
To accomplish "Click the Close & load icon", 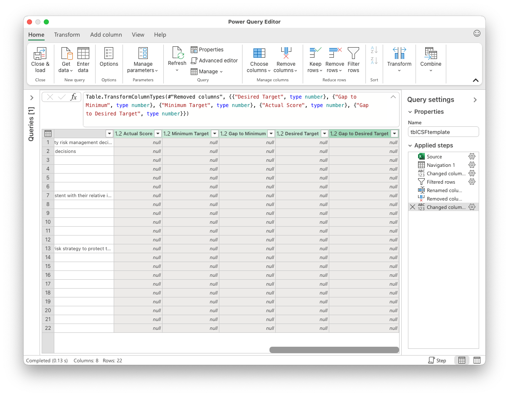I will coord(40,54).
